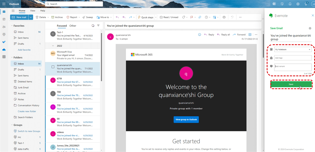Click the emoji reaction icon on email
Screen dimensions: 315x152
click(x=199, y=35)
